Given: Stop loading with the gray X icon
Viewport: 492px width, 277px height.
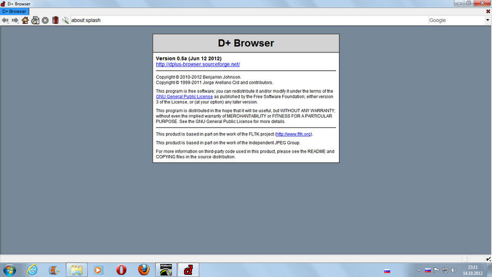Looking at the screenshot, I should click(45, 20).
